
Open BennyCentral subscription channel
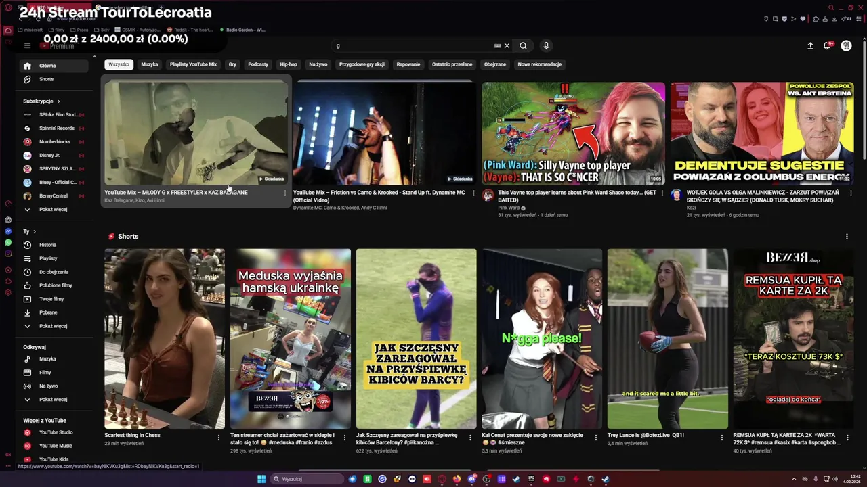click(x=54, y=196)
